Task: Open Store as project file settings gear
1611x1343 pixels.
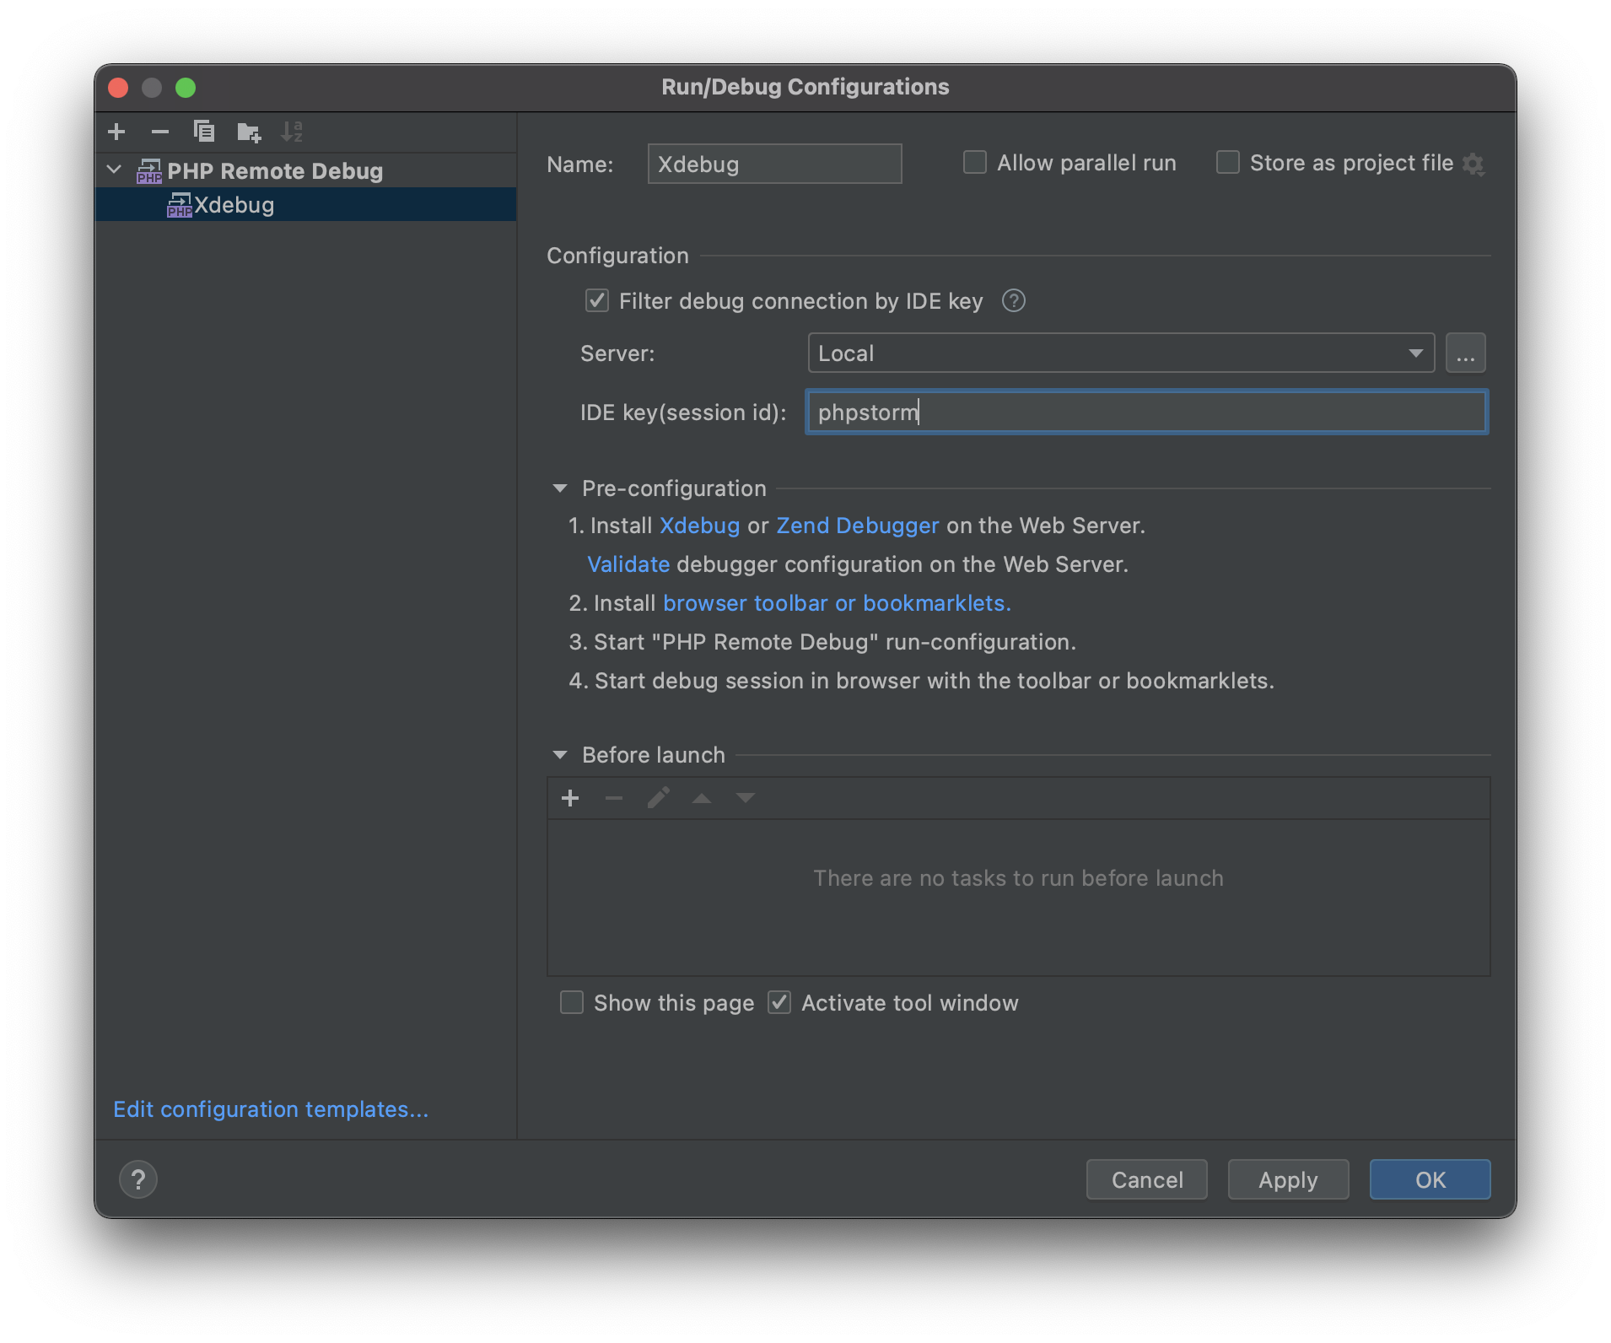Action: [x=1473, y=164]
